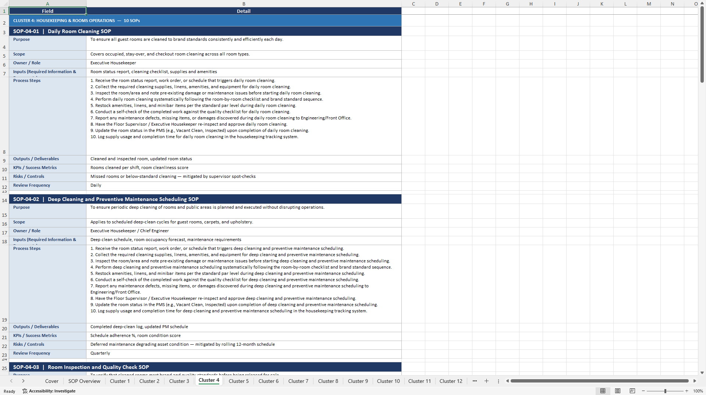Viewport: 706px width, 395px height.
Task: Click the 'Field' header cell
Action: pyautogui.click(x=47, y=11)
